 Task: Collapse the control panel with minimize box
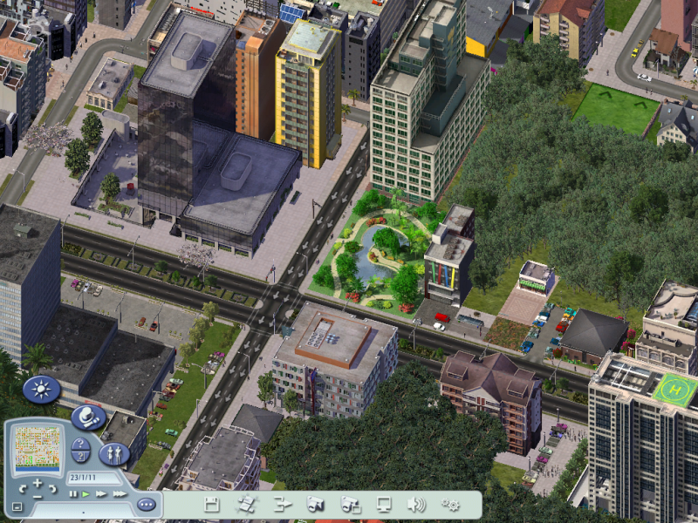click(17, 506)
